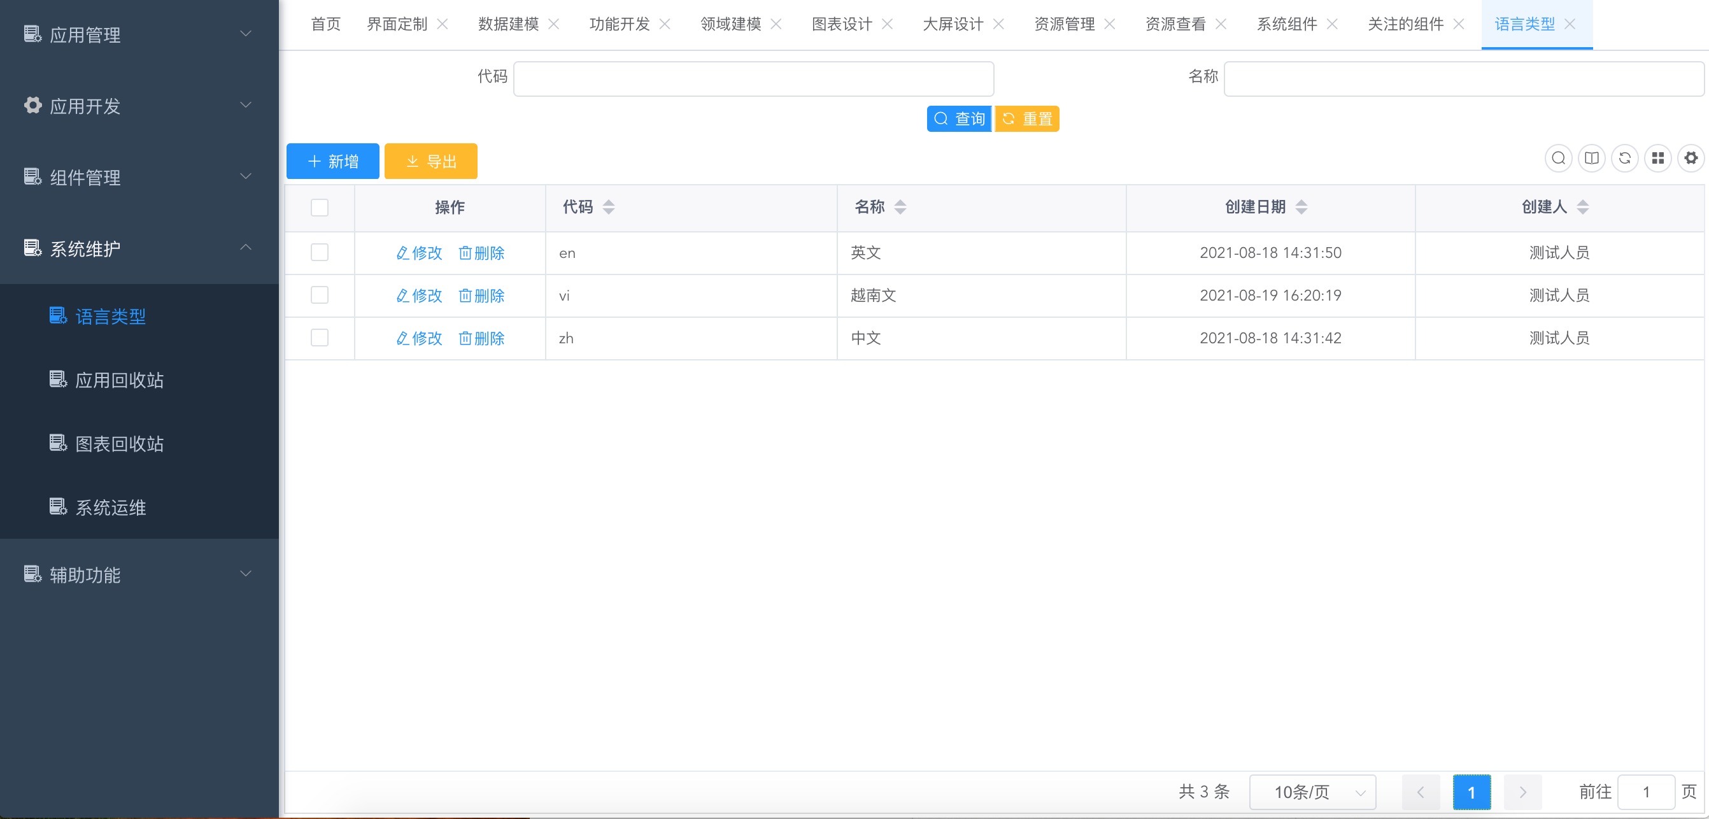This screenshot has width=1709, height=819.
Task: Click the refresh table icon
Action: pyautogui.click(x=1625, y=159)
